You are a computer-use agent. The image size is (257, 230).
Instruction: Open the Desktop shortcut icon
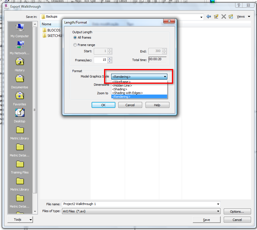[20, 113]
